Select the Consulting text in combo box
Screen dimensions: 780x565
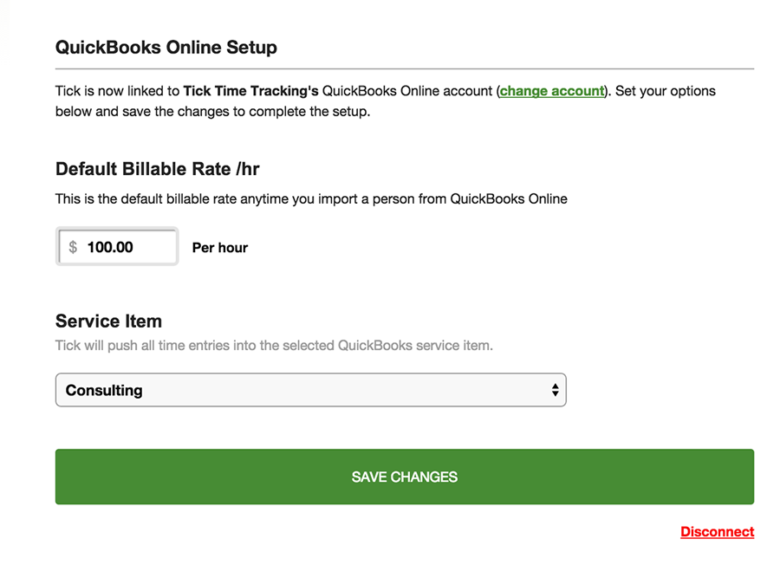104,391
